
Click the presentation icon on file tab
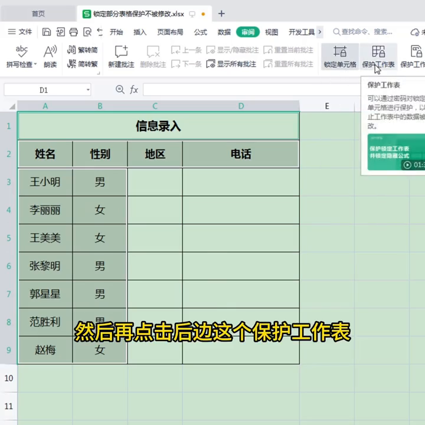[192, 14]
